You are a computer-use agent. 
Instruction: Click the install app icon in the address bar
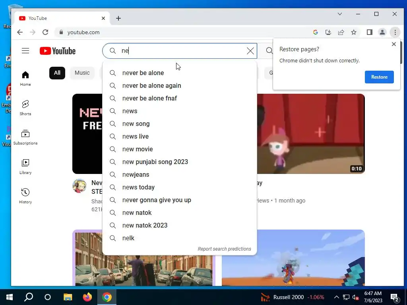(328, 32)
